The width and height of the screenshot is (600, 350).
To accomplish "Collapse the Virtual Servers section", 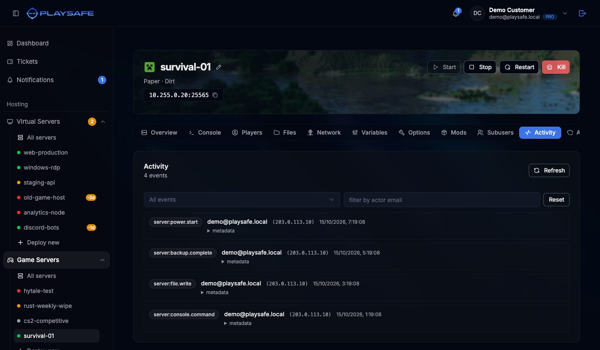I will [x=103, y=122].
